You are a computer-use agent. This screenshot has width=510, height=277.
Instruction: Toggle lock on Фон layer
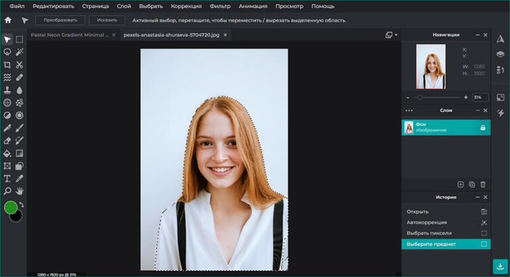point(483,127)
